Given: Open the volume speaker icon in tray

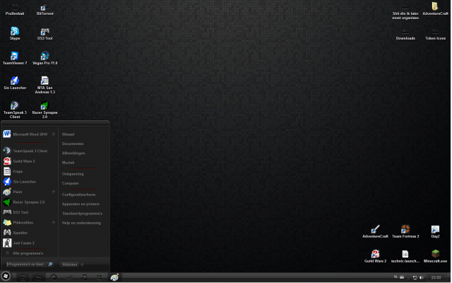Looking at the screenshot, I should coord(421,277).
